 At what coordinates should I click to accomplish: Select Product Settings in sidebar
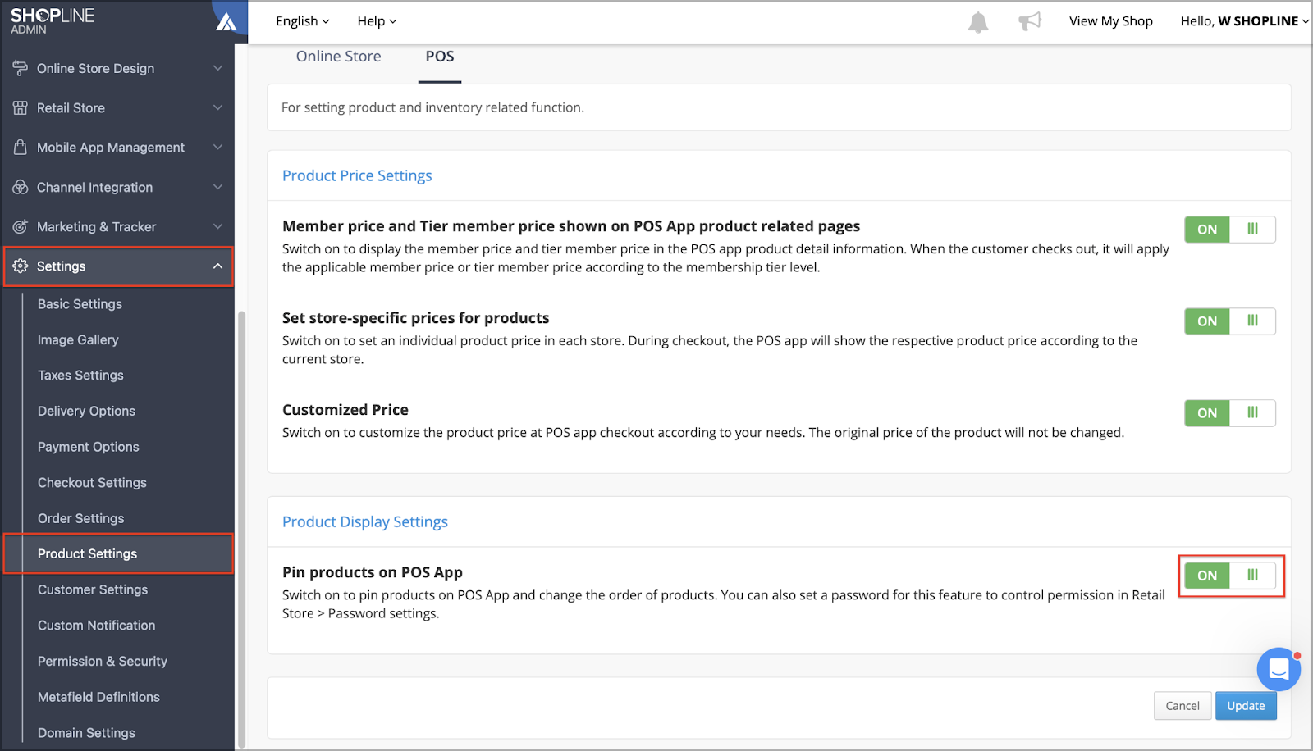click(x=118, y=553)
